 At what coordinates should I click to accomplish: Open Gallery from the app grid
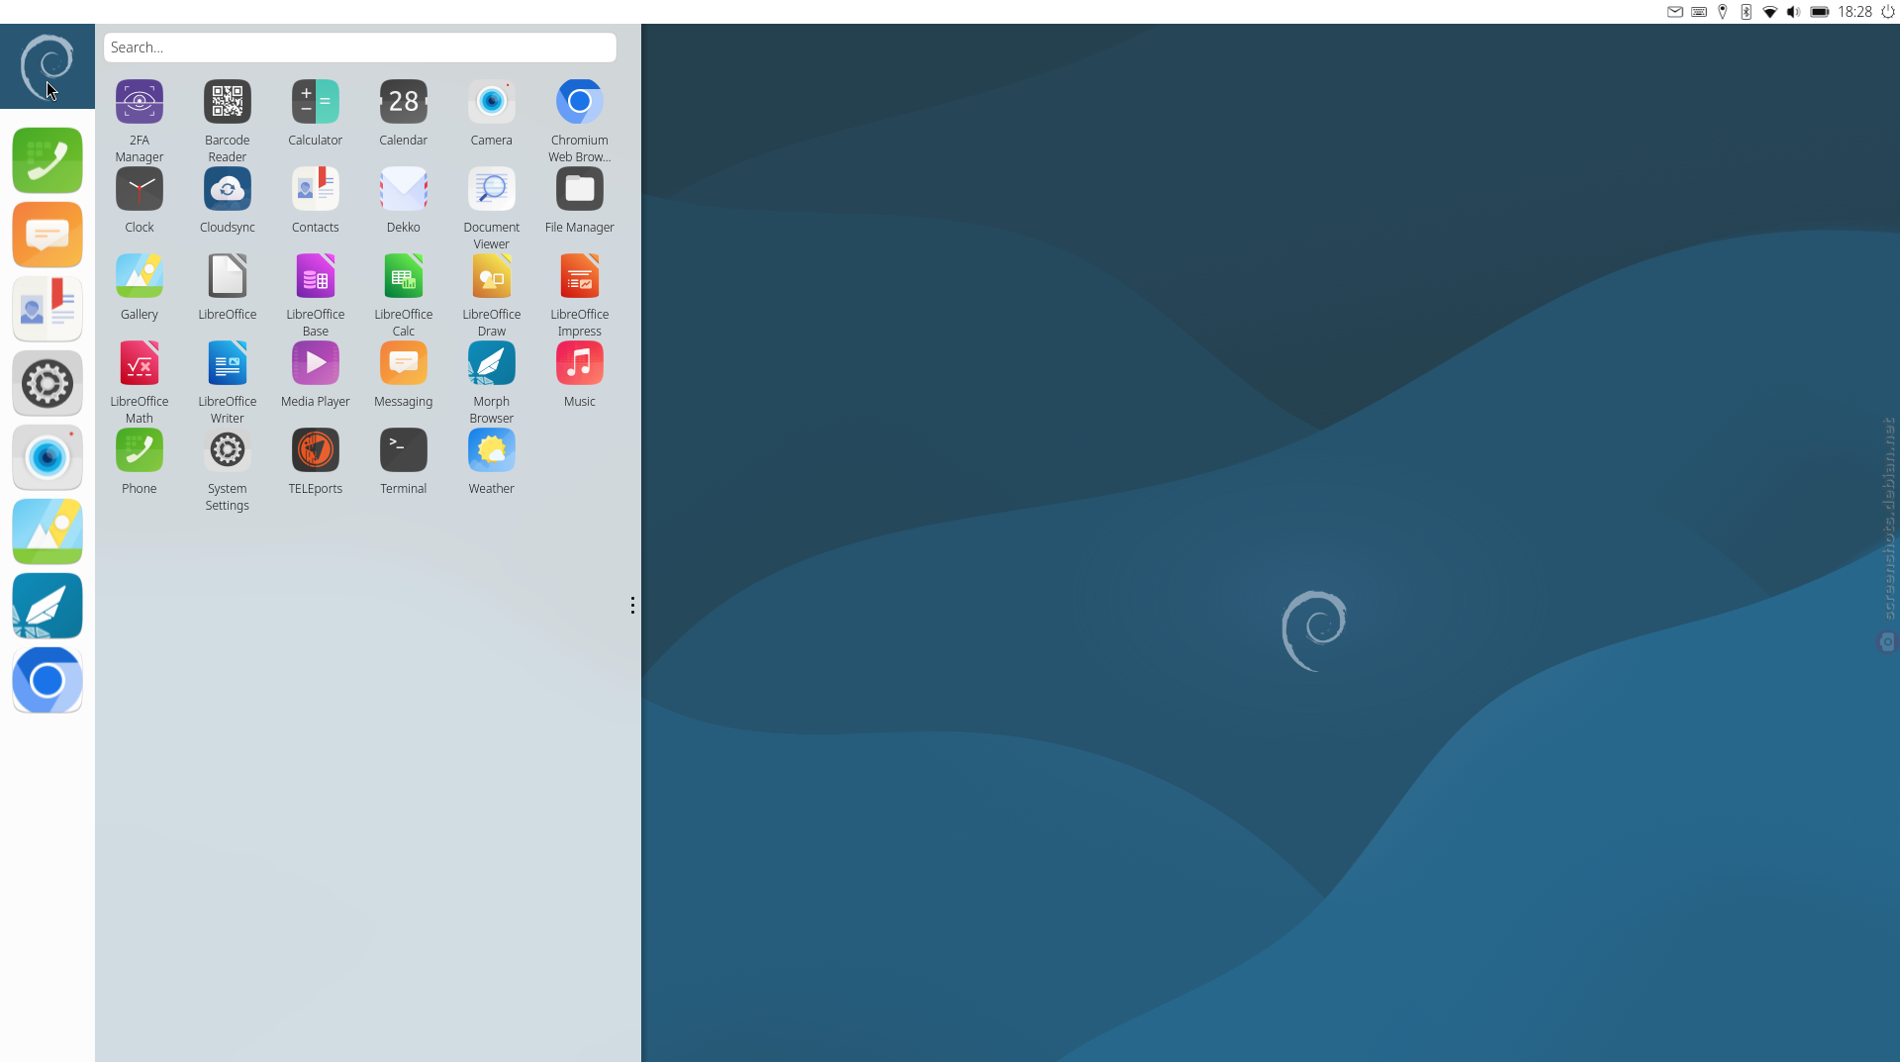pyautogui.click(x=140, y=276)
